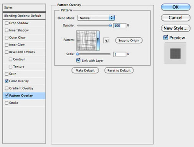Click the Opacity slider handle
The height and width of the screenshot is (147, 194).
110,25
